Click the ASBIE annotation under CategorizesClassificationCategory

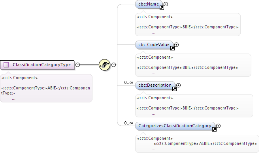(x=197, y=144)
